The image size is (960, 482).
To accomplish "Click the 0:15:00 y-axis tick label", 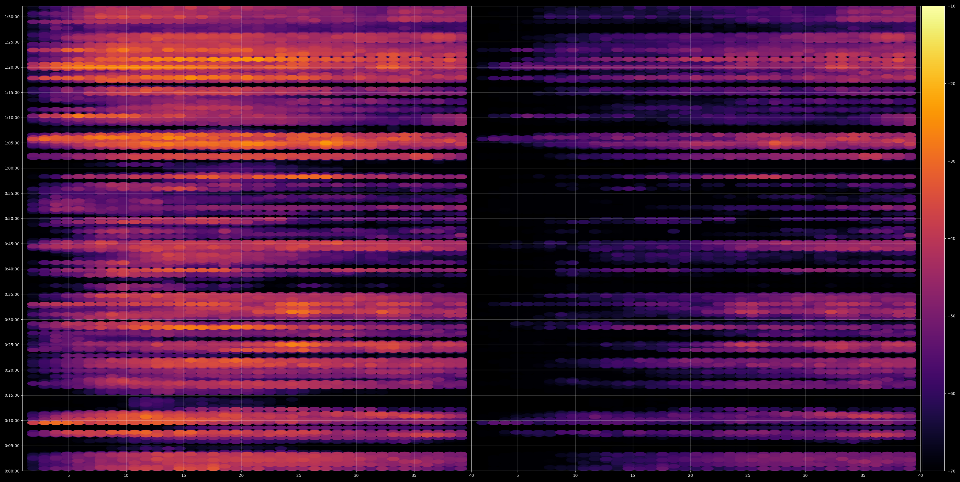I will (x=12, y=395).
